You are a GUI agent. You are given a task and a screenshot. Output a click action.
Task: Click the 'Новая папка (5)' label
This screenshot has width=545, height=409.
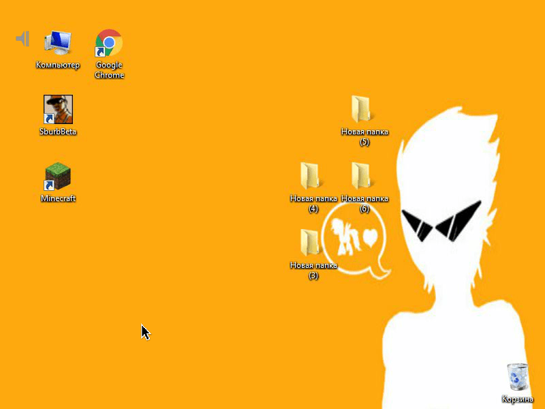364,137
